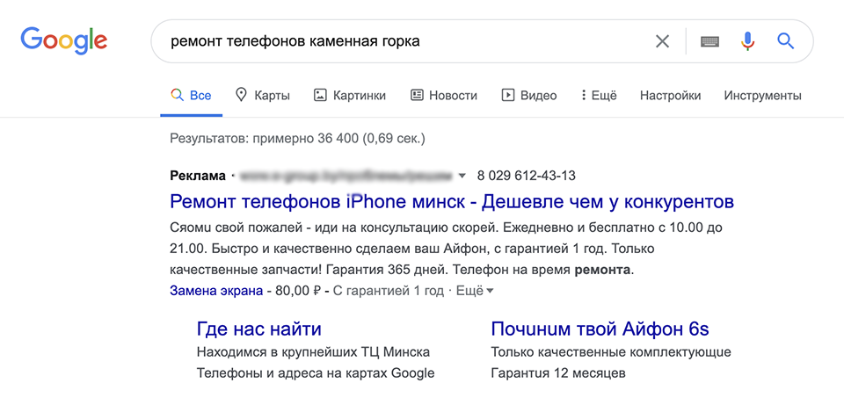Open the Google logo home link
844x412 pixels.
pos(64,41)
